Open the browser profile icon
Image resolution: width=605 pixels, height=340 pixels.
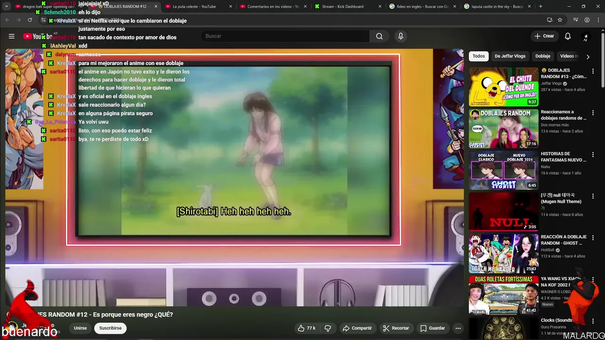click(x=587, y=20)
